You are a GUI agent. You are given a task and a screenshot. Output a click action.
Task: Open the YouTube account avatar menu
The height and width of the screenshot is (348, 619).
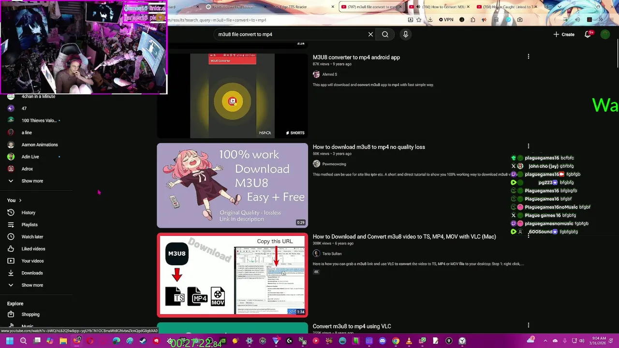(605, 34)
